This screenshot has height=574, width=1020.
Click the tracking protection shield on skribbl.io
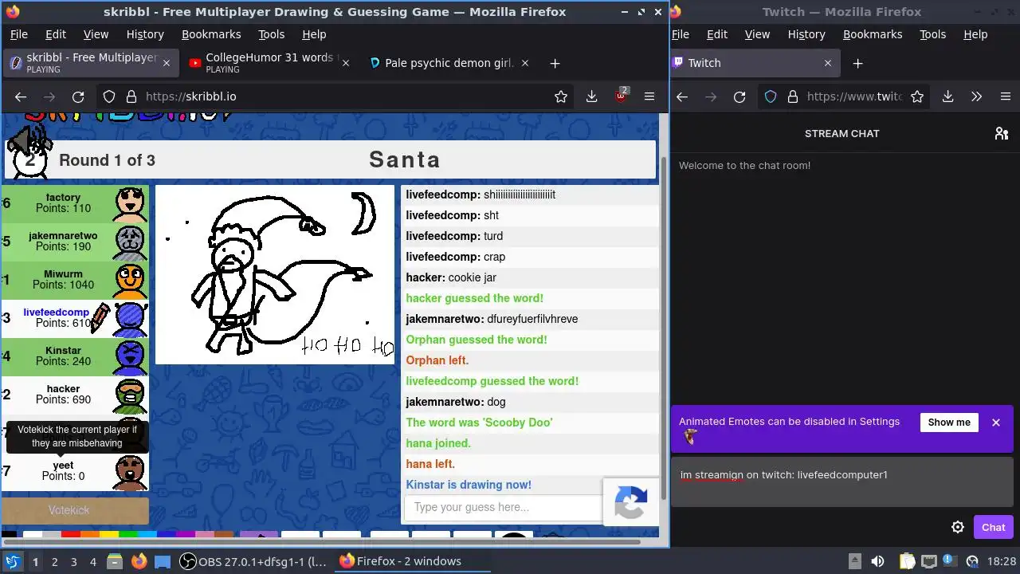tap(109, 96)
